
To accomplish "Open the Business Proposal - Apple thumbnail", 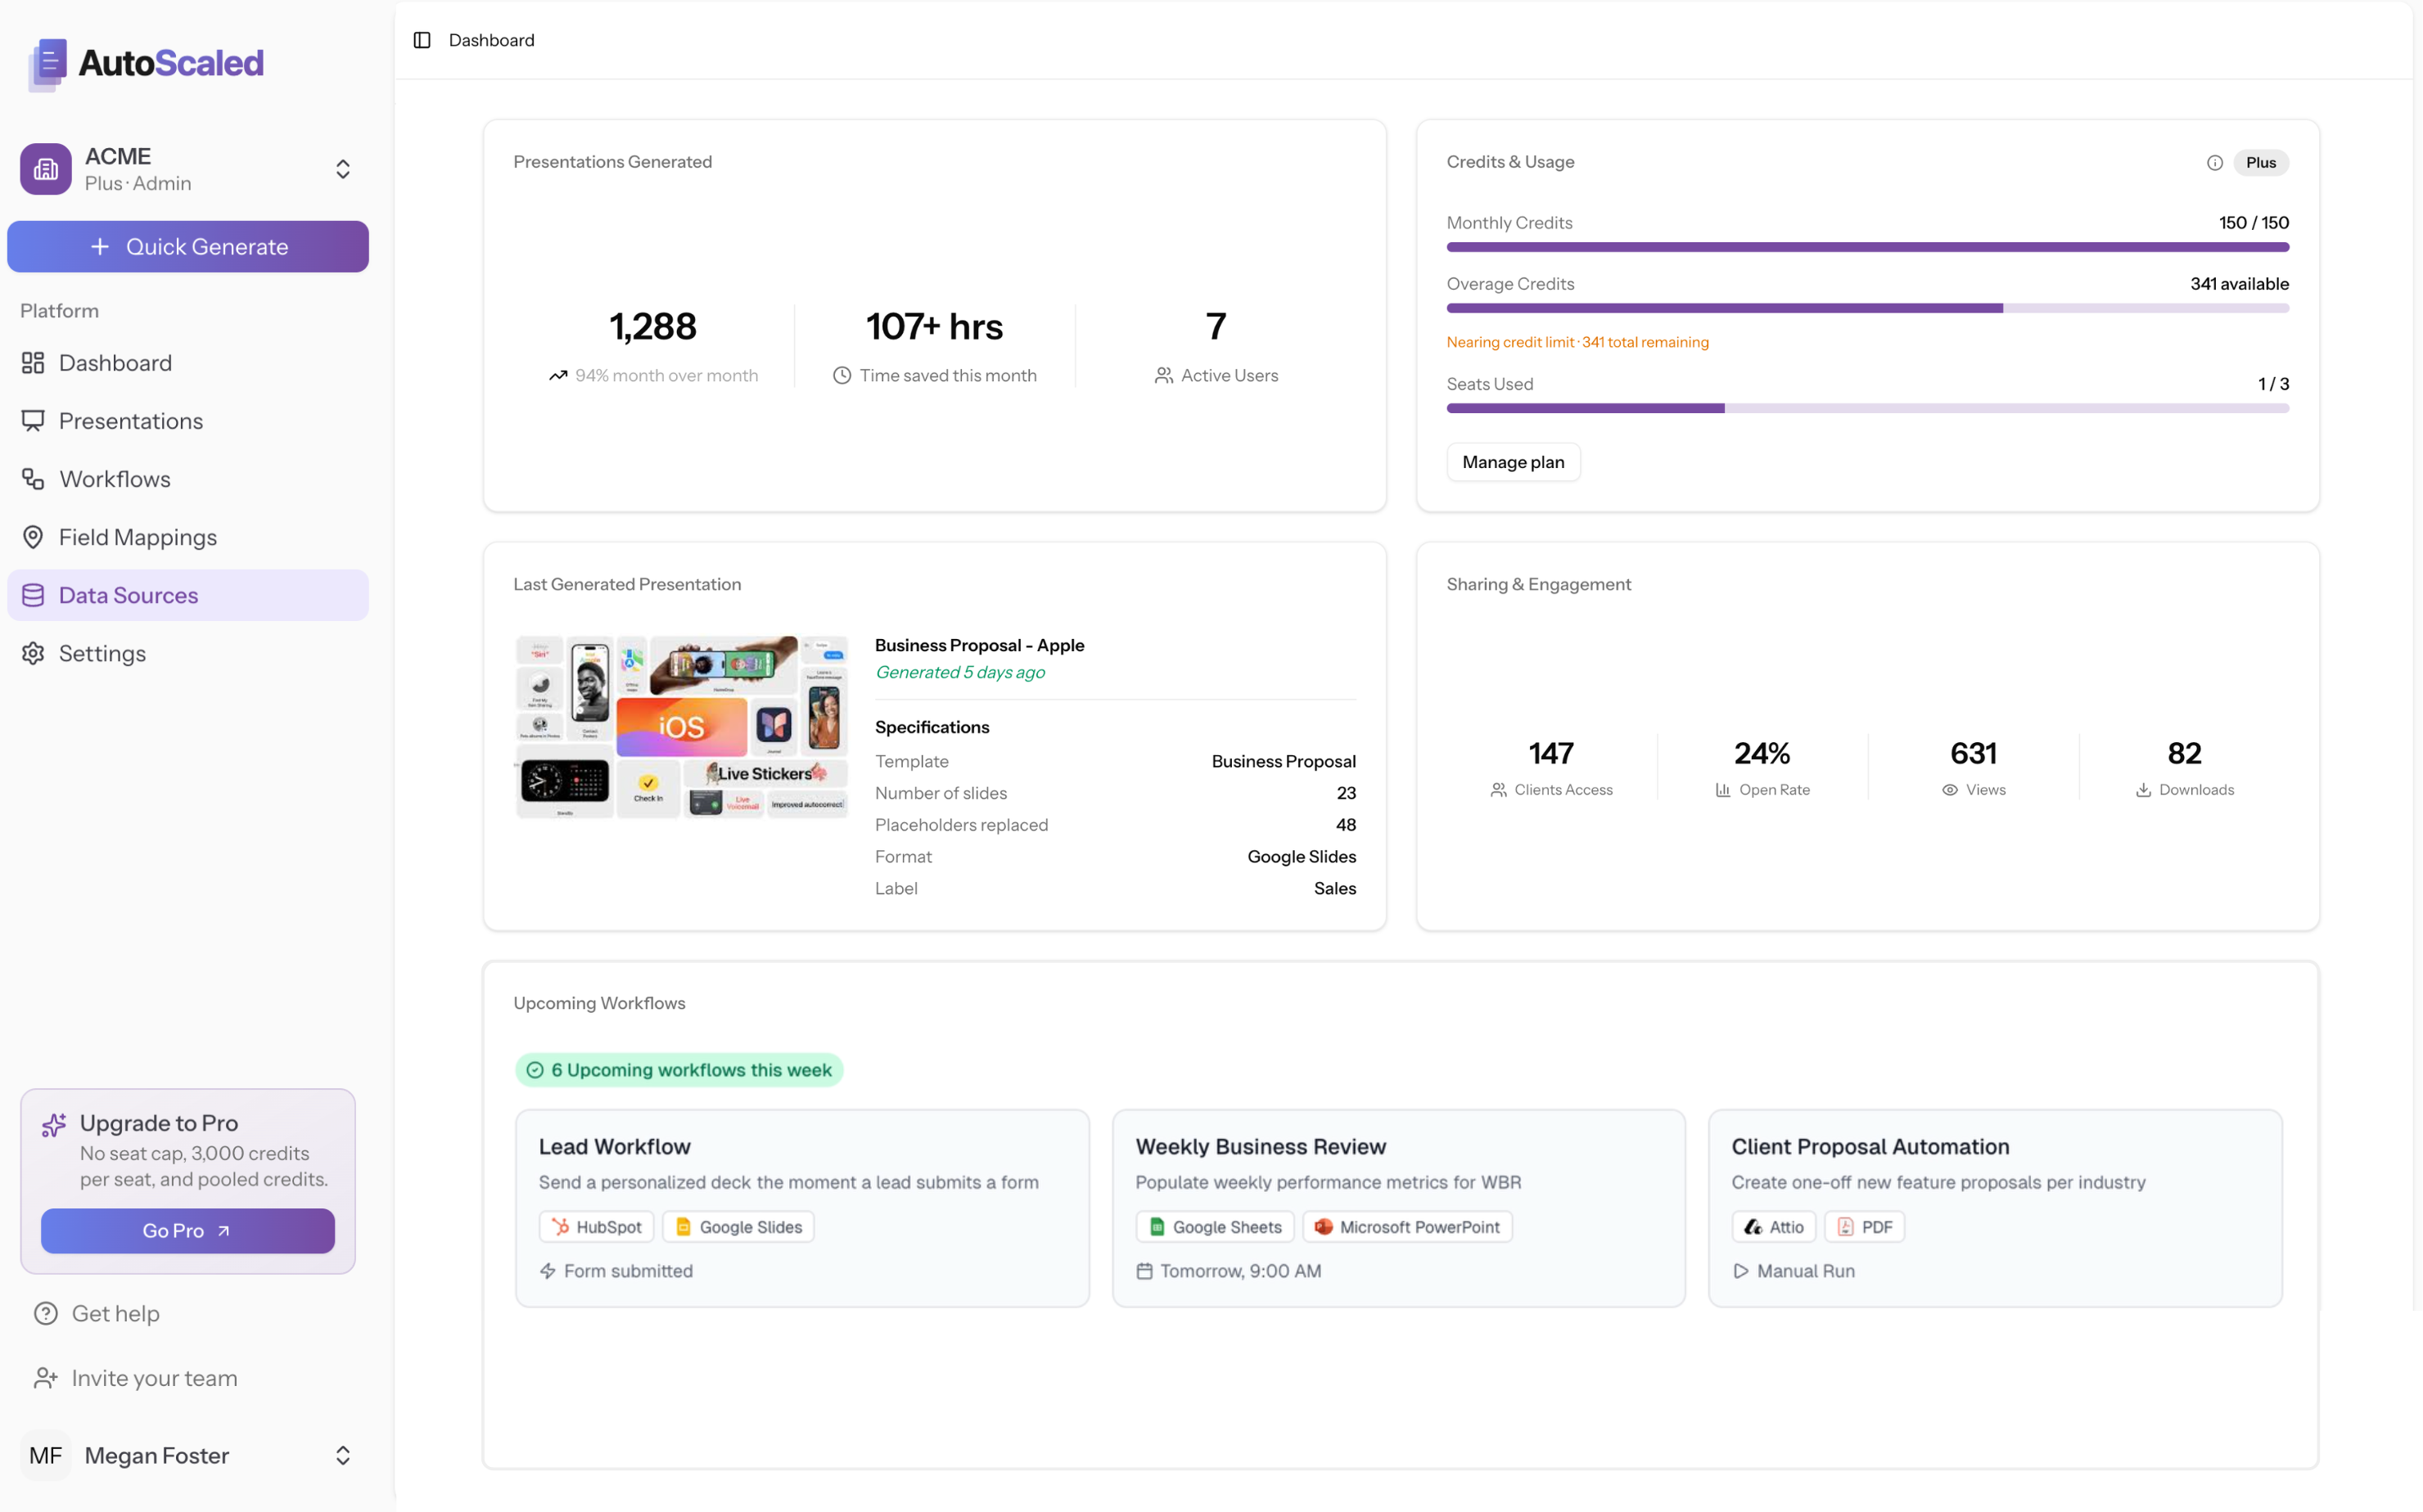I will (681, 727).
